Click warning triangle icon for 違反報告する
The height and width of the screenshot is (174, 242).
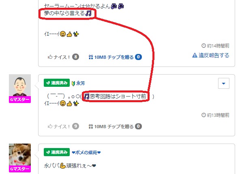tap(195, 55)
